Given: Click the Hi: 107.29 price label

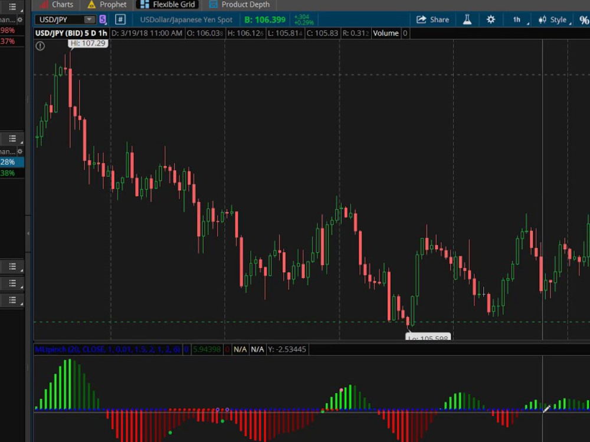Looking at the screenshot, I should tap(88, 43).
